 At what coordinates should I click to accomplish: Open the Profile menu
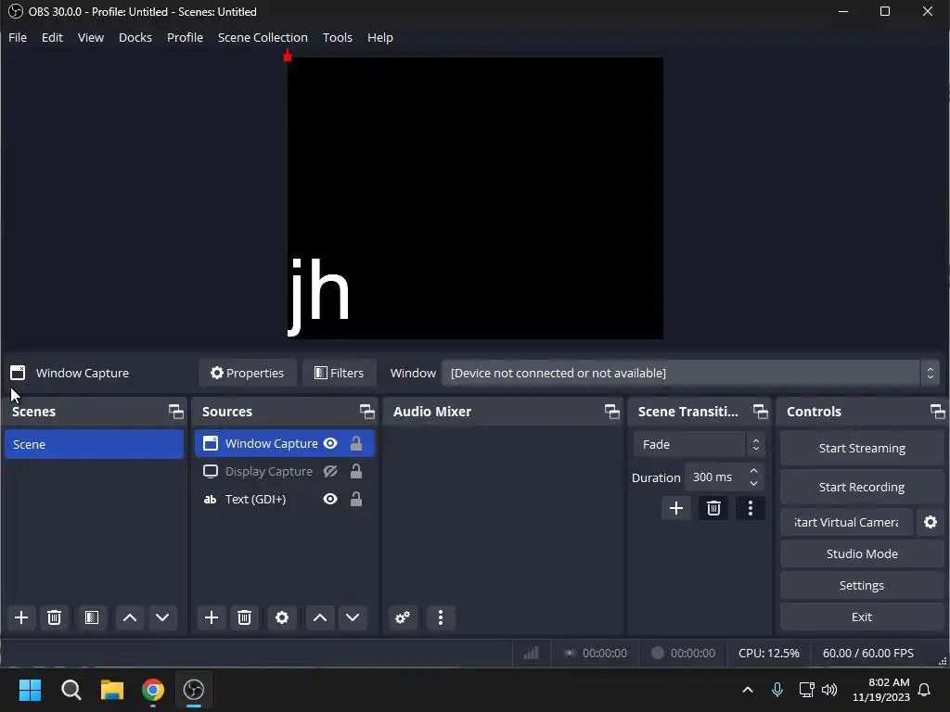coord(185,37)
